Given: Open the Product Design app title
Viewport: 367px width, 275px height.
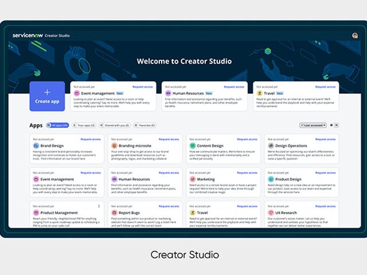Looking at the screenshot, I should click(x=288, y=179).
